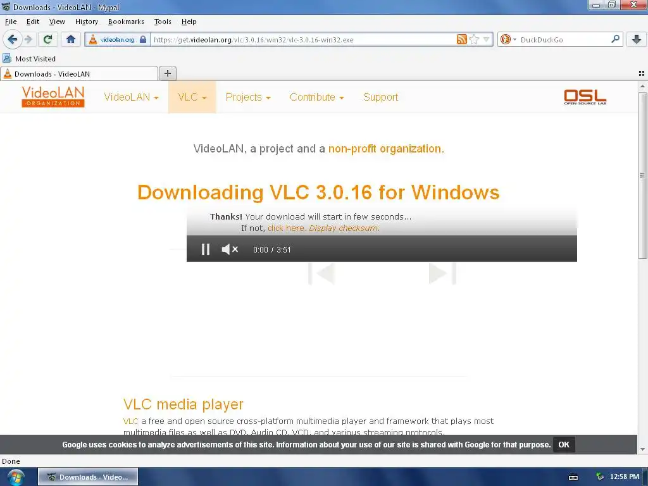Open the Tools menu

163,22
